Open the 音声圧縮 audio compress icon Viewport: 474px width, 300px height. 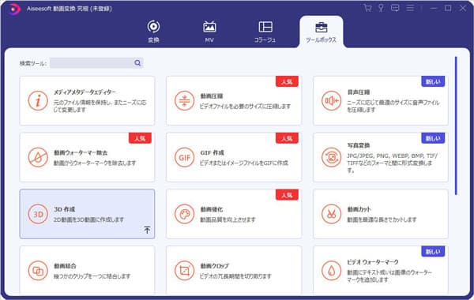click(331, 100)
